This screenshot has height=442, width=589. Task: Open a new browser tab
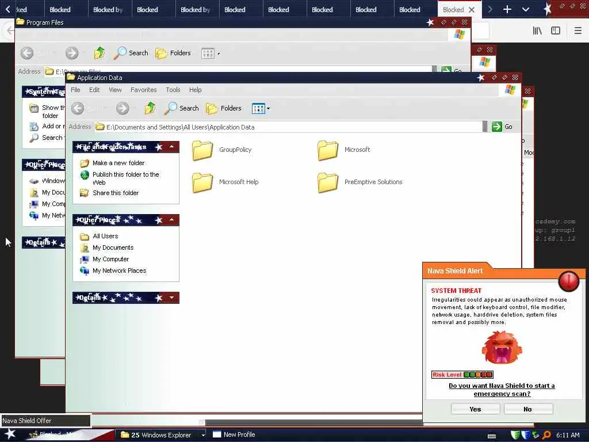tap(507, 9)
